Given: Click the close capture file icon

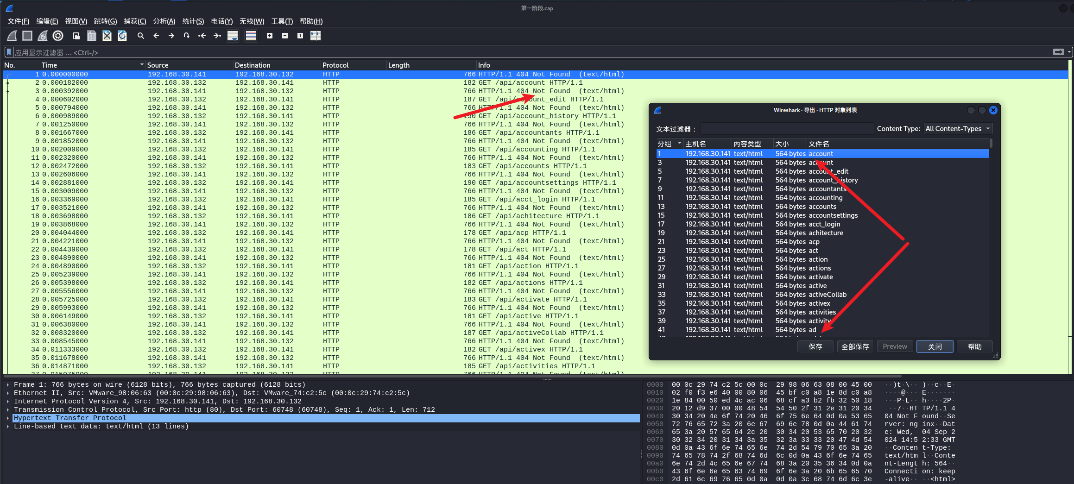Looking at the screenshot, I should [107, 36].
